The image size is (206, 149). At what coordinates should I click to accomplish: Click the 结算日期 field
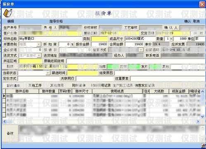[x=183, y=50]
